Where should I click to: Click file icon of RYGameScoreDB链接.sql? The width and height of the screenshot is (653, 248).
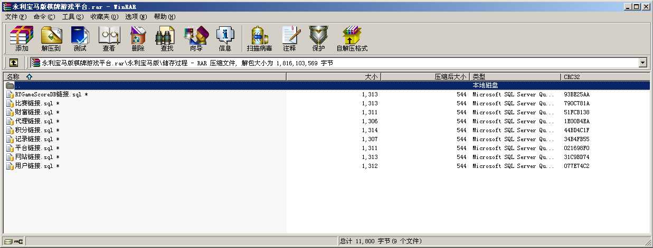(x=10, y=94)
